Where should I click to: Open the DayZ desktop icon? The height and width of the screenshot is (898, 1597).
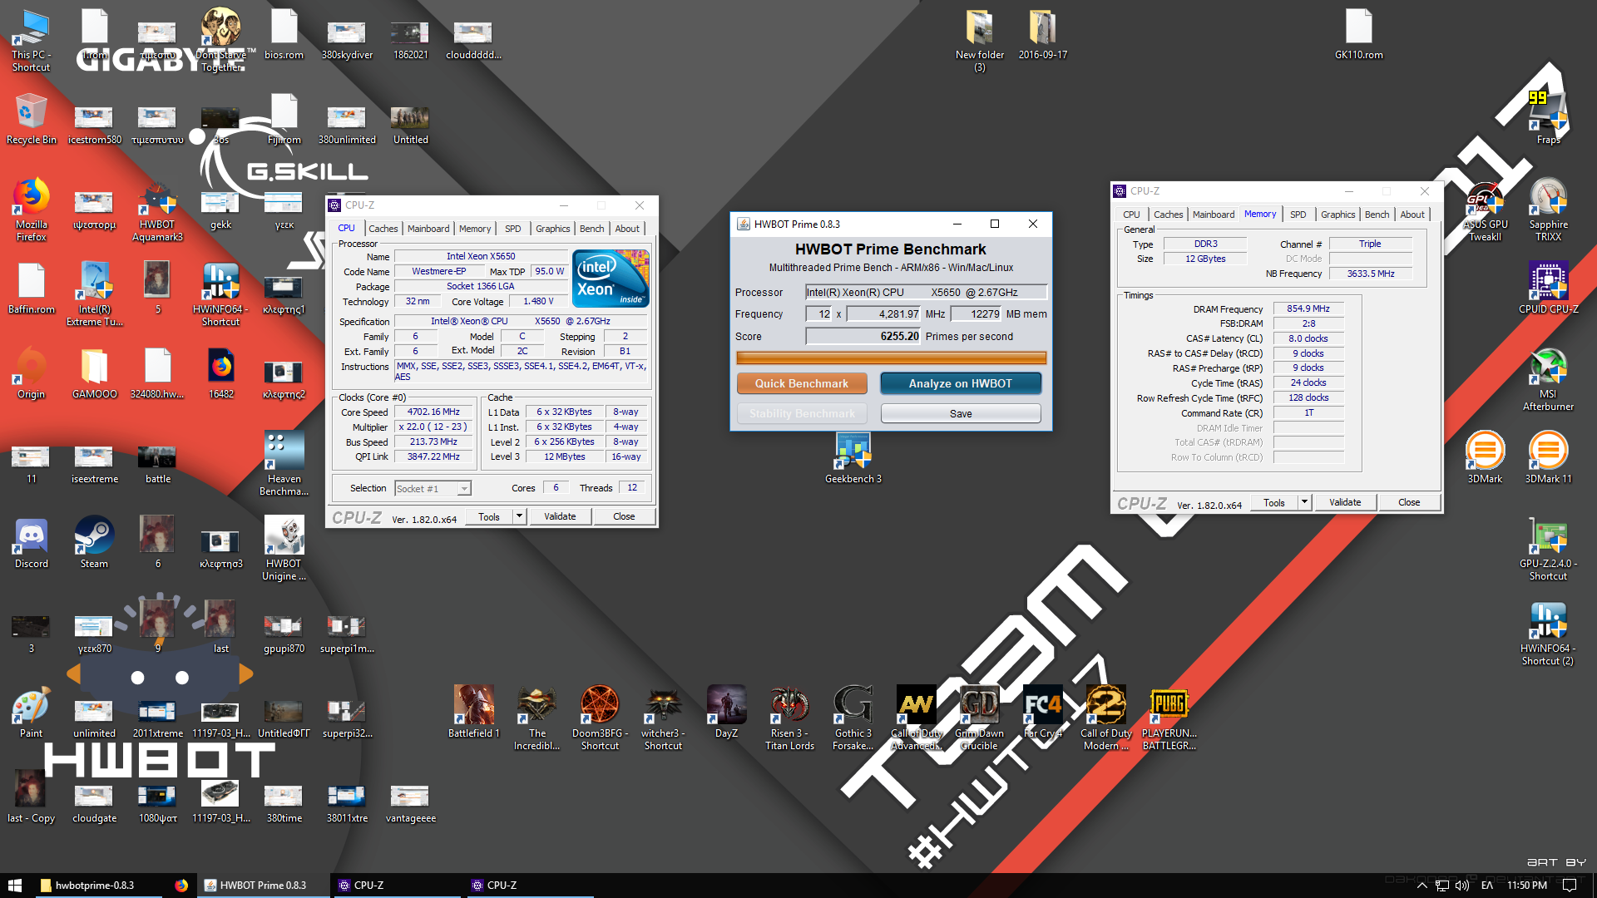pyautogui.click(x=726, y=712)
